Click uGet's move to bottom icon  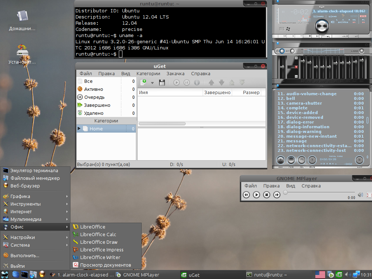pyautogui.click(x=242, y=82)
